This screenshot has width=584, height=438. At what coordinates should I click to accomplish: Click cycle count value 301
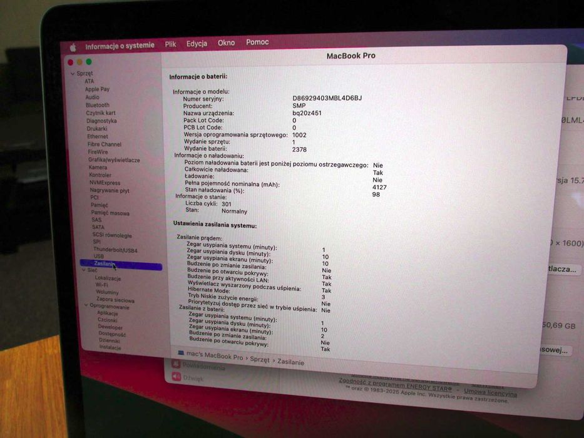tap(227, 204)
